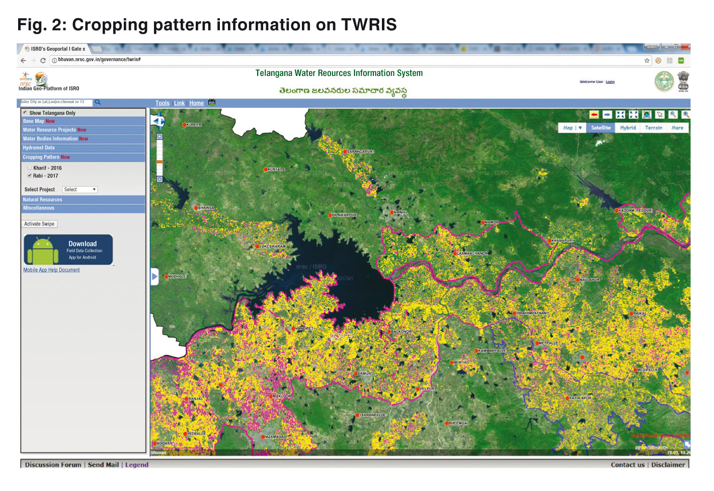Select the zoom-out expand arrows tool
This screenshot has width=714, height=491.
(633, 115)
